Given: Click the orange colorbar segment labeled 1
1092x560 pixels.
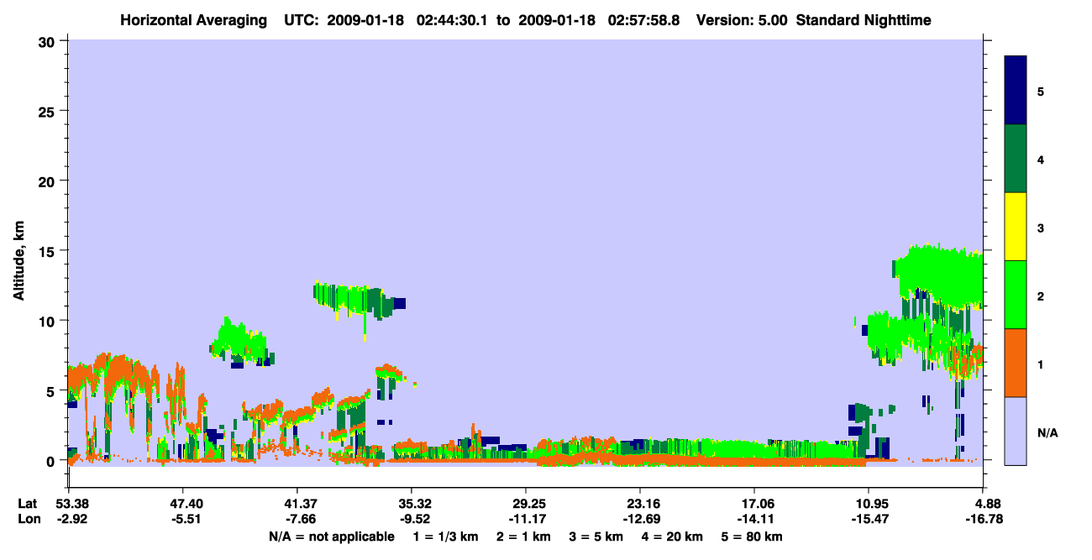Looking at the screenshot, I should coord(1016,363).
